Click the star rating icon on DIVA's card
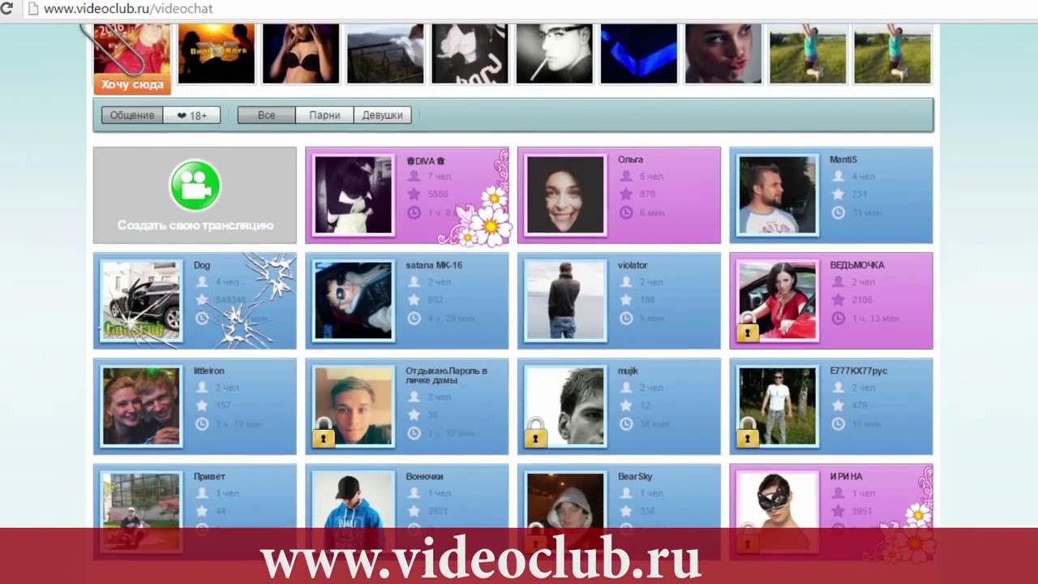 [414, 194]
